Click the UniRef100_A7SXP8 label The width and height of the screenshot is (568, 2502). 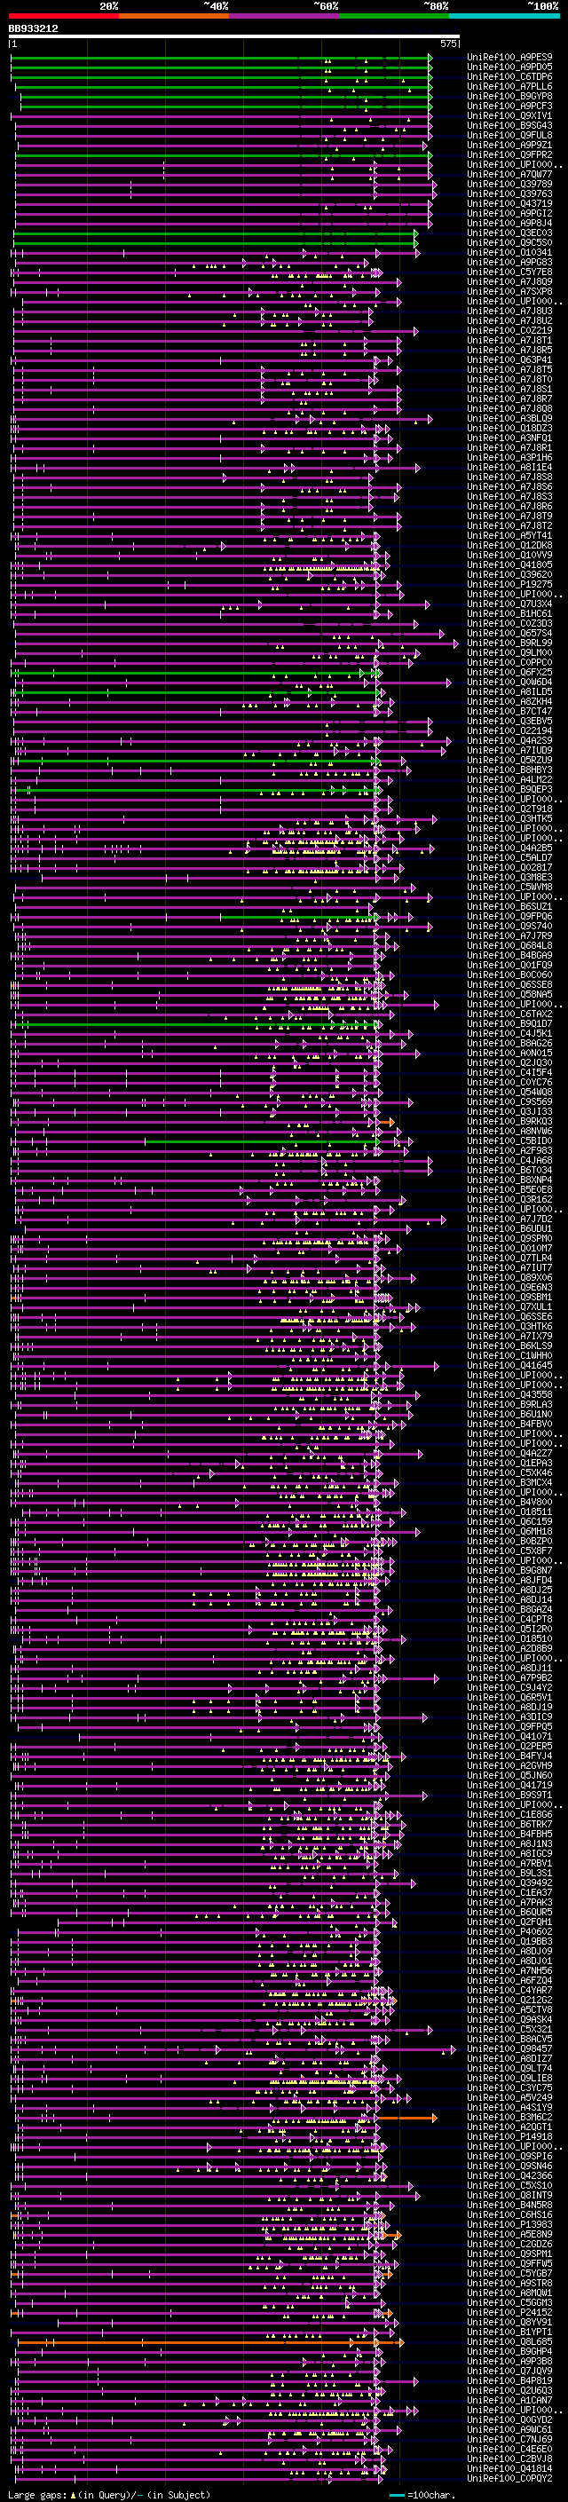coord(509,291)
